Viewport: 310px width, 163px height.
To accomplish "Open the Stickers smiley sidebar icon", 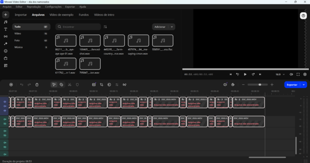I will [6, 51].
